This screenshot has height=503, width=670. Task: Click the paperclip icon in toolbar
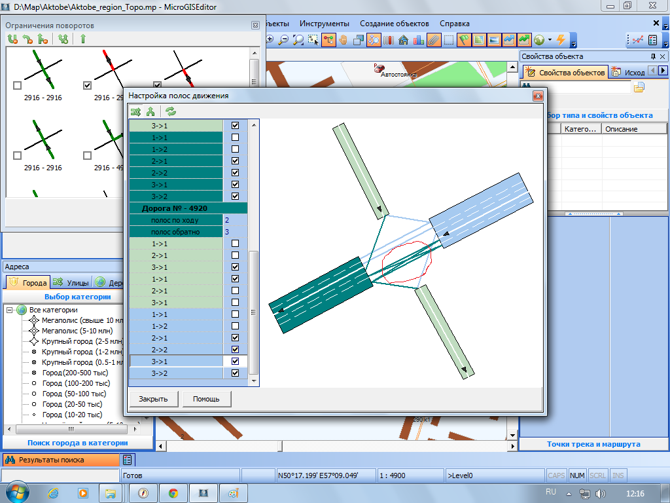434,40
